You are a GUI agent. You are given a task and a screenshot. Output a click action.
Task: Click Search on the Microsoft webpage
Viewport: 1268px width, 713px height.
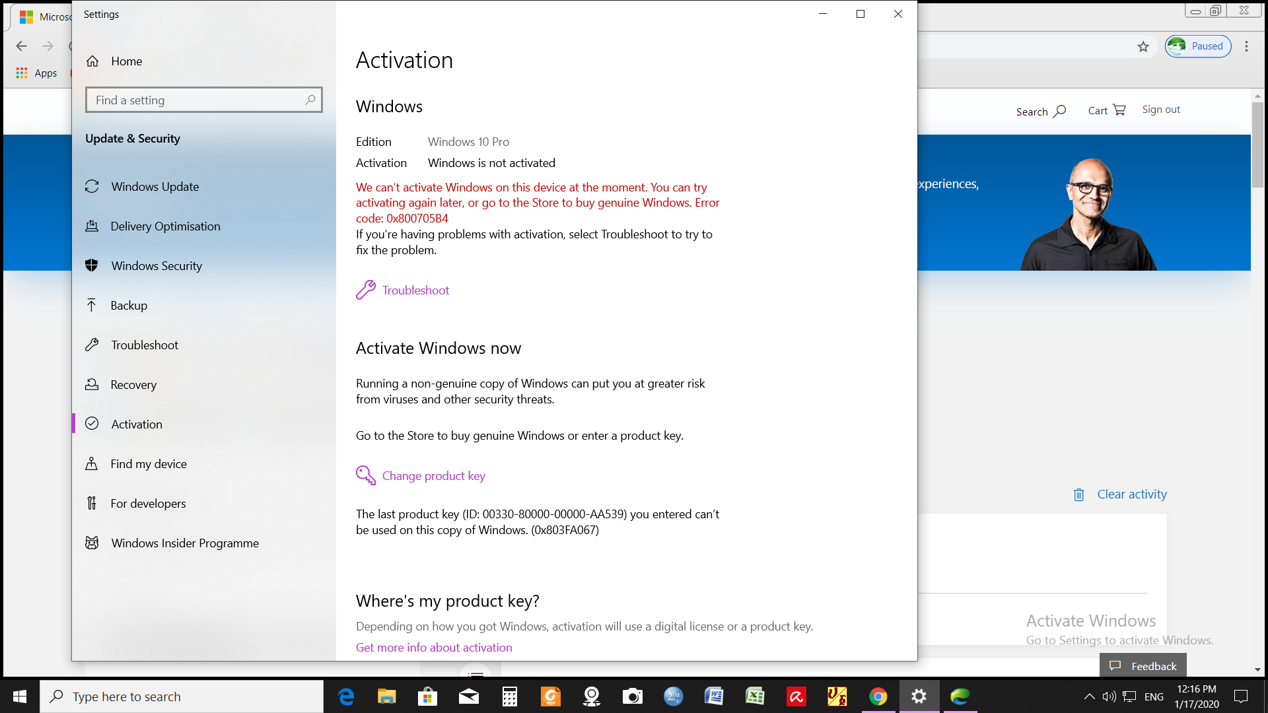click(x=1041, y=112)
